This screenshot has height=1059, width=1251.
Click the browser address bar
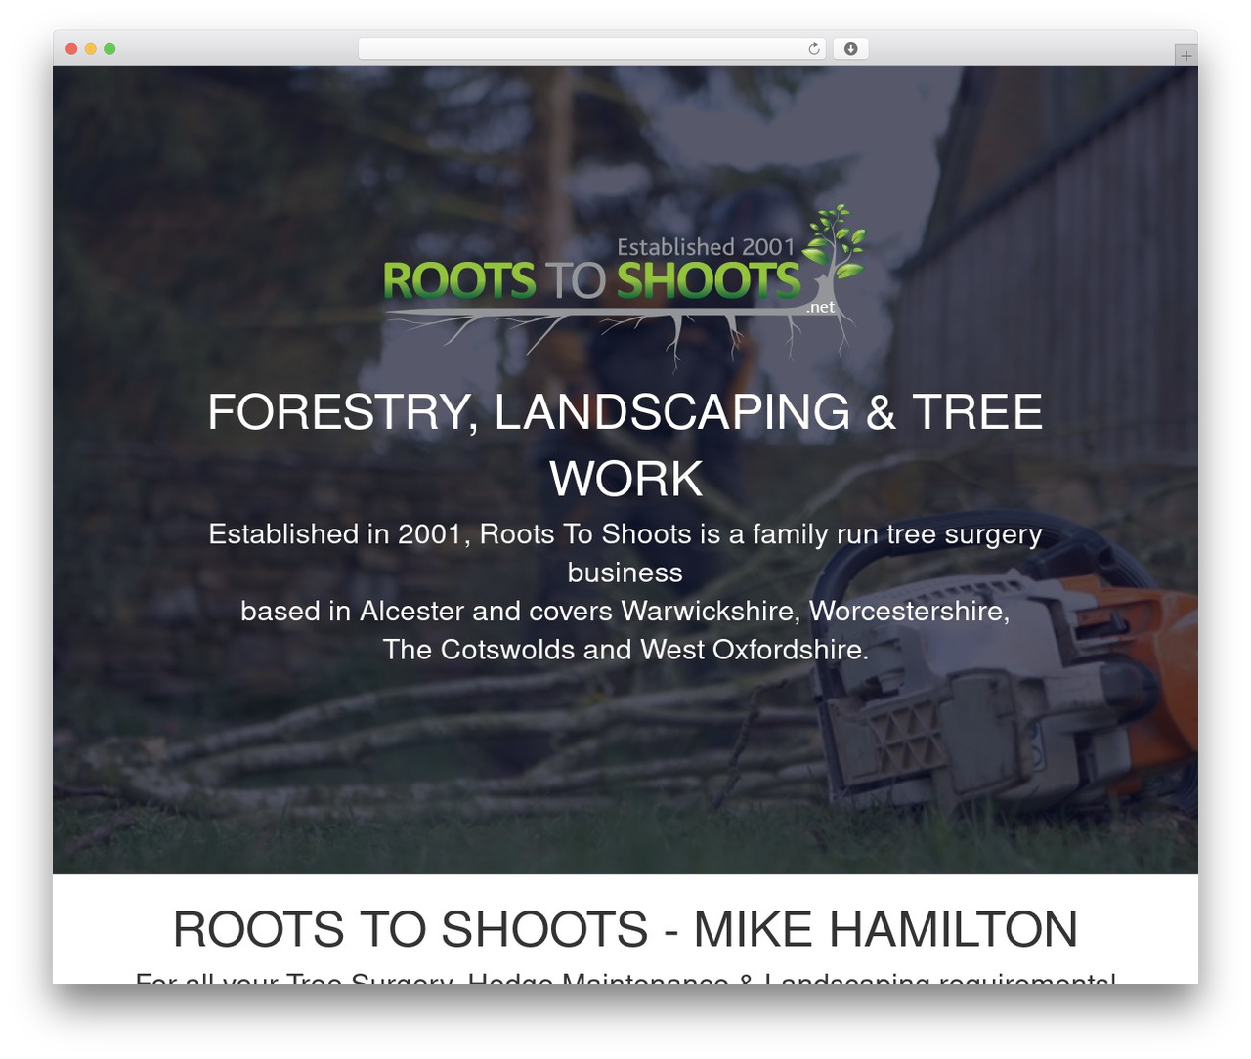(x=591, y=49)
